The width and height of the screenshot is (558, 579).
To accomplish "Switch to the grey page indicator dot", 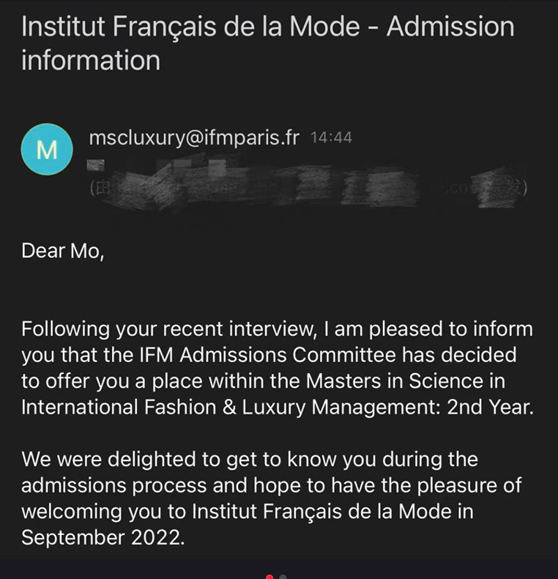I will pyautogui.click(x=282, y=576).
